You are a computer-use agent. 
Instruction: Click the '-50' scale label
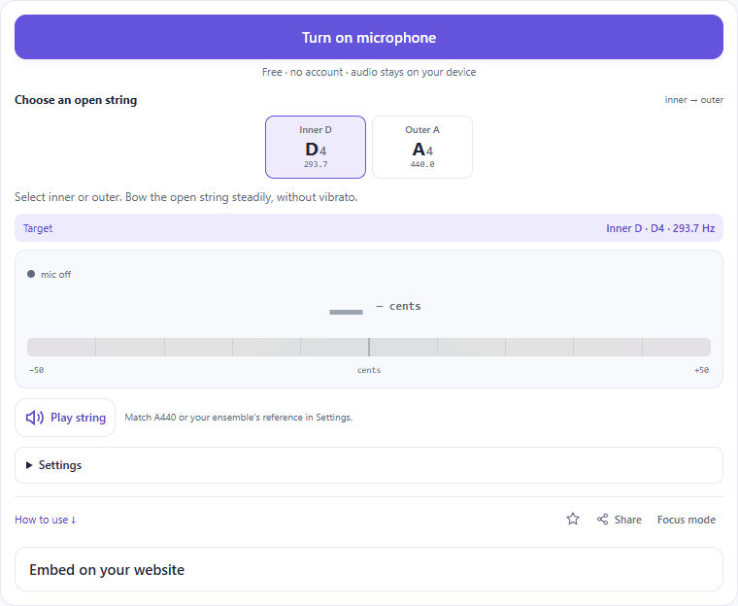[36, 370]
